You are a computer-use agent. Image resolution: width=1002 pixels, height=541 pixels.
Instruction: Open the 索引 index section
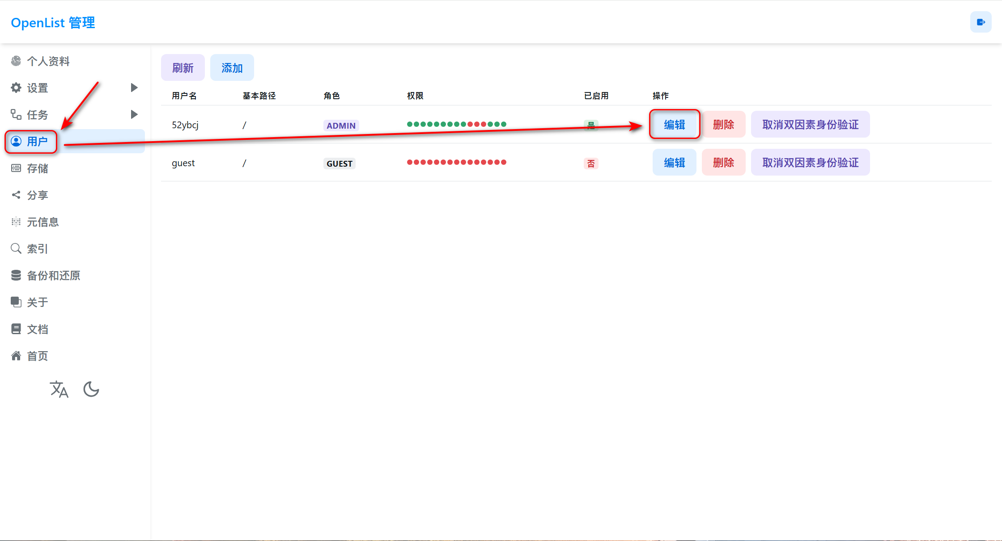pos(38,248)
